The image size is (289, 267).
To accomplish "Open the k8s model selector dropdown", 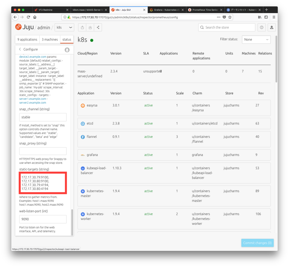I will click(64, 27).
